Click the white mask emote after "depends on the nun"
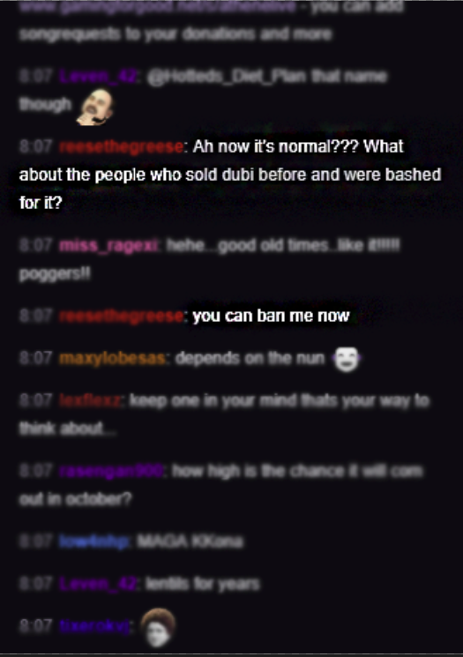 346,359
